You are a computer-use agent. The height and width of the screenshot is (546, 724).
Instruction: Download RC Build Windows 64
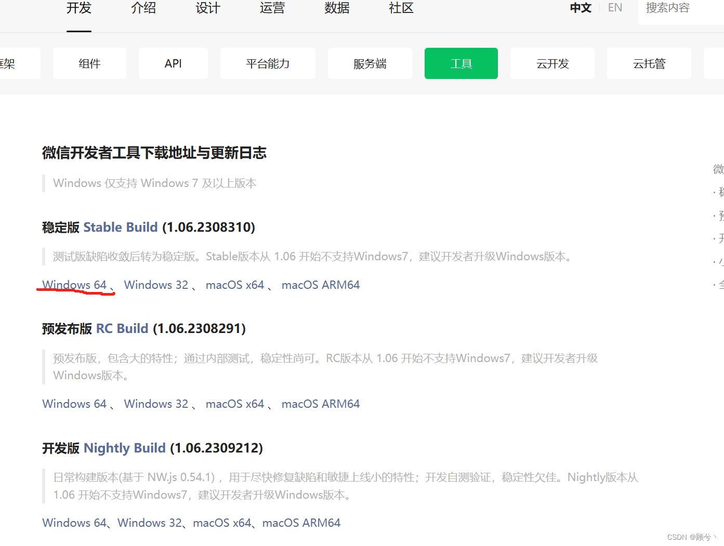[74, 404]
